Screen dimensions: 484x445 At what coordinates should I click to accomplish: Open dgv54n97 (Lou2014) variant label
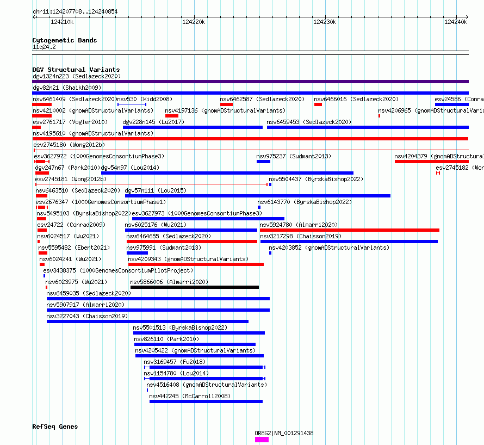pyautogui.click(x=131, y=168)
